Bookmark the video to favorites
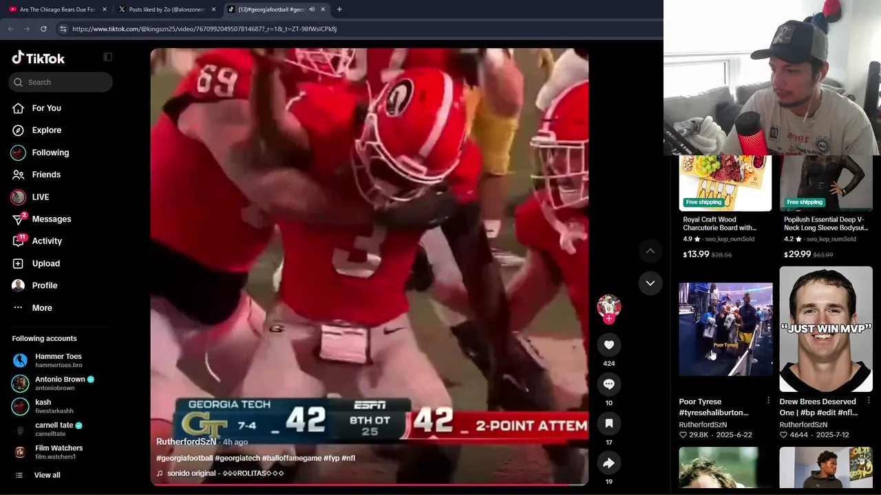881x495 pixels. point(609,423)
